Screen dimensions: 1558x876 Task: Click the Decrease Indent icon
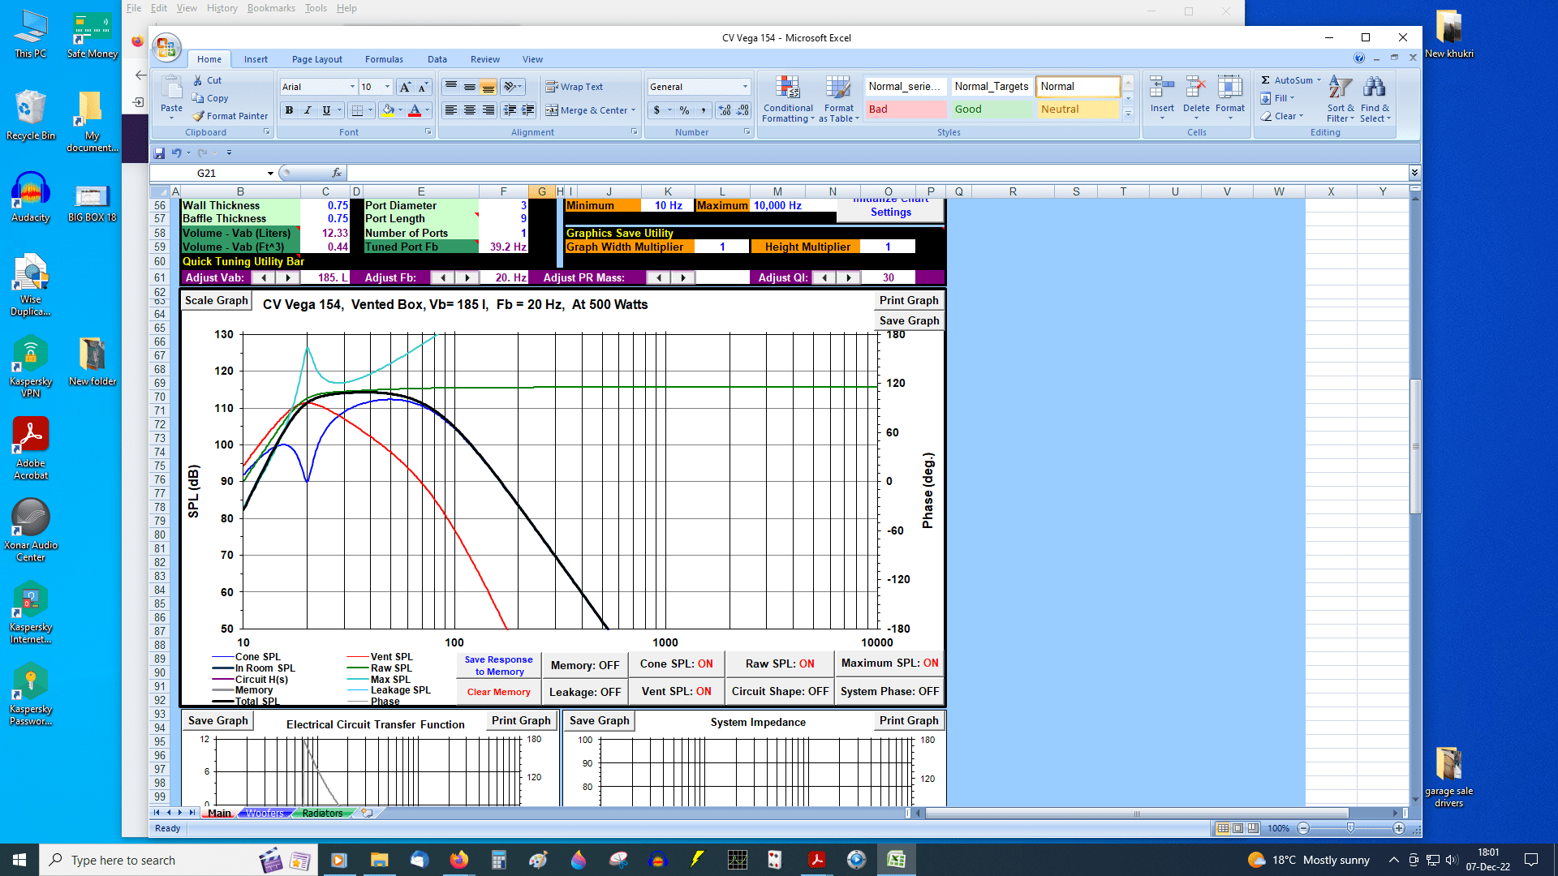510,110
